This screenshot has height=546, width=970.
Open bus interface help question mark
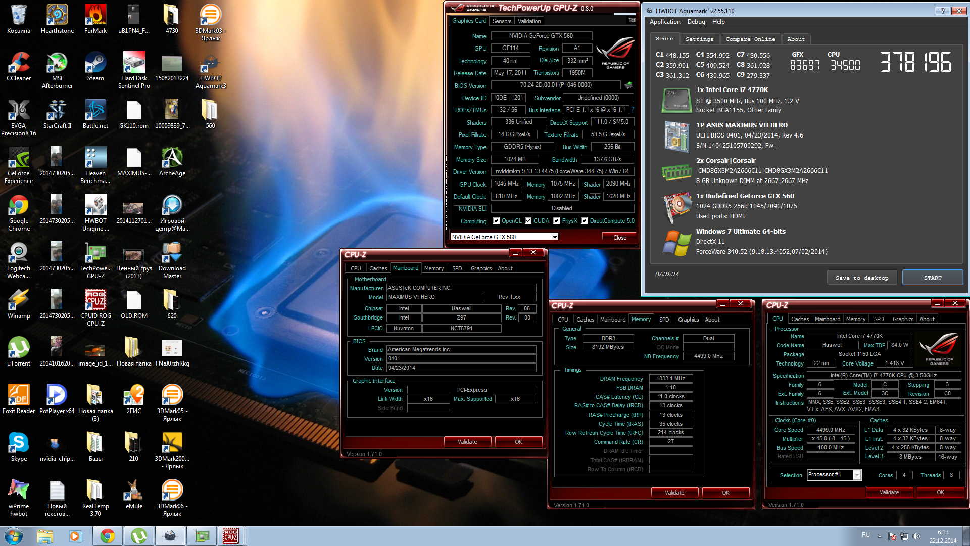point(633,110)
